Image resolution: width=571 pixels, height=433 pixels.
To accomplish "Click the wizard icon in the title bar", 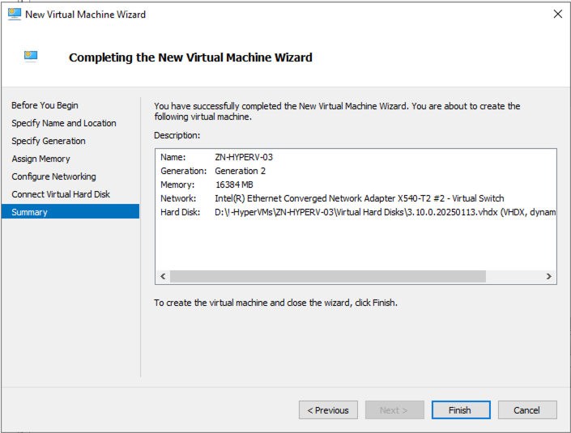I will click(14, 14).
